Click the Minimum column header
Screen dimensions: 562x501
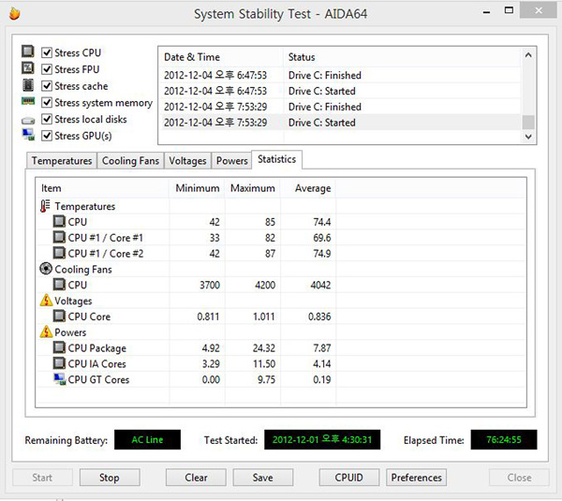tap(197, 188)
